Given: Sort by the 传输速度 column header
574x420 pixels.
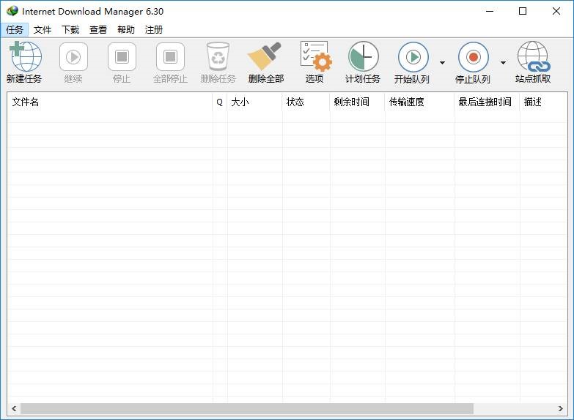Looking at the screenshot, I should coord(419,102).
